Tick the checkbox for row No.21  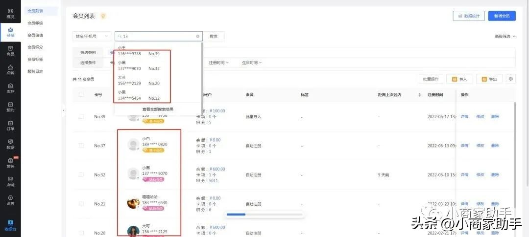coord(81,204)
